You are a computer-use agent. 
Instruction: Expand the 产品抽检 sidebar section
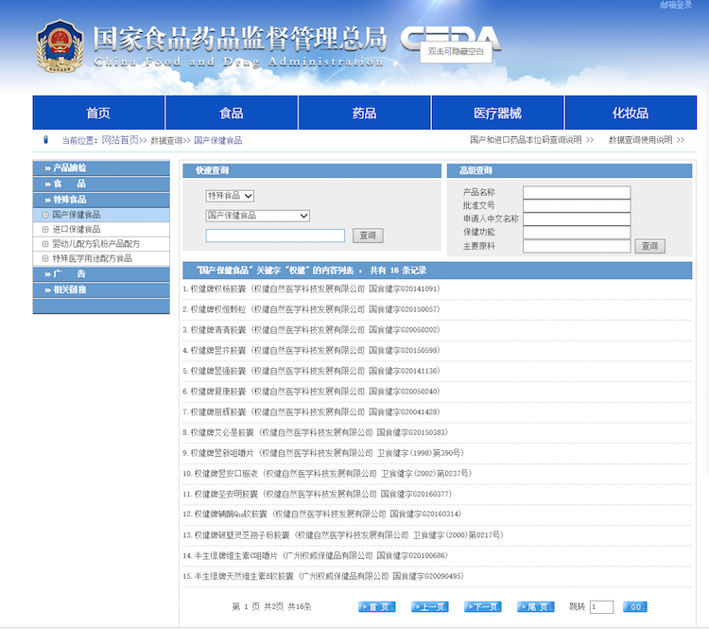click(x=101, y=167)
